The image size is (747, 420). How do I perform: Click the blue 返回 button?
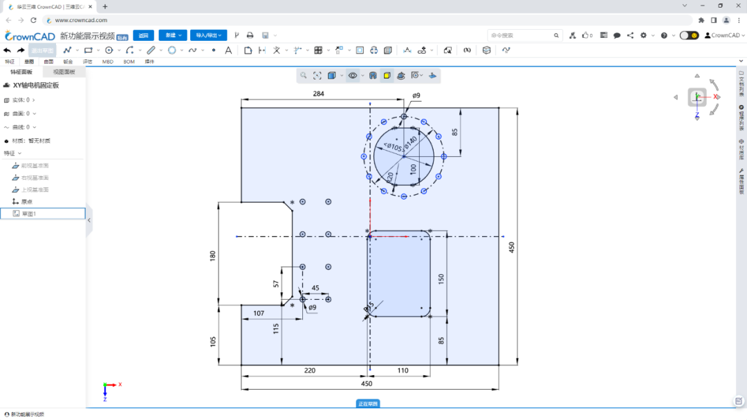[143, 35]
